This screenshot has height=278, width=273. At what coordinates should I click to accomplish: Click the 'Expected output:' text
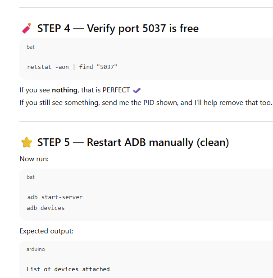[46, 231]
